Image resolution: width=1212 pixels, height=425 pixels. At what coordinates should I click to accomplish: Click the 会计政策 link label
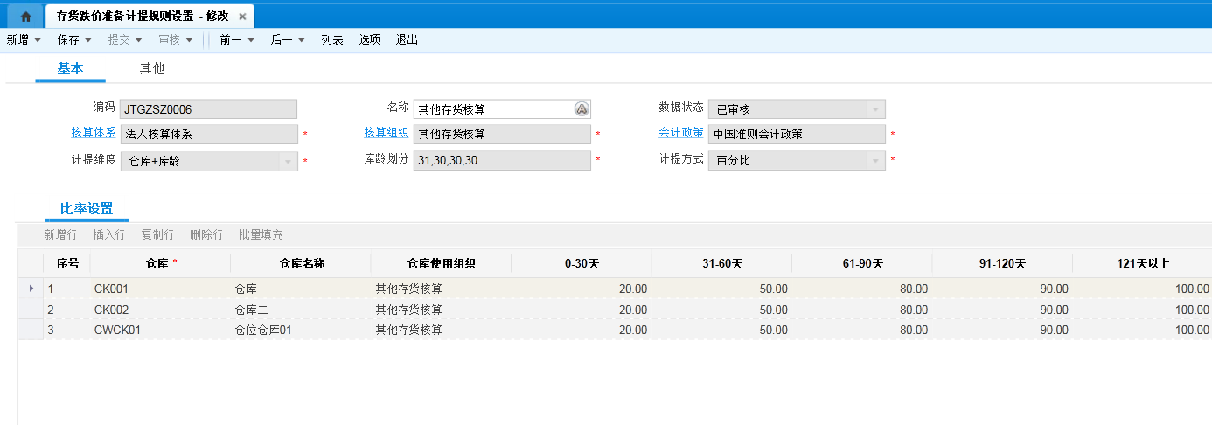coord(680,133)
